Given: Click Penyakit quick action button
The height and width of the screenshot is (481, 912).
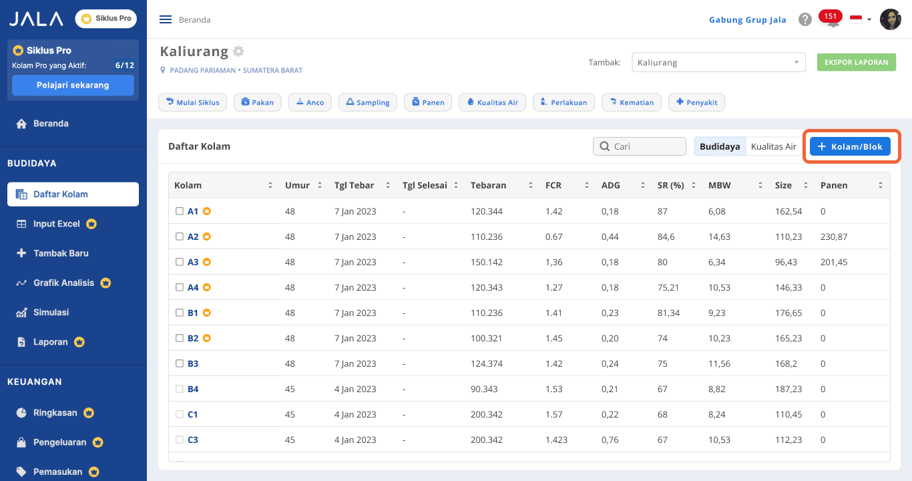Looking at the screenshot, I should 697,102.
